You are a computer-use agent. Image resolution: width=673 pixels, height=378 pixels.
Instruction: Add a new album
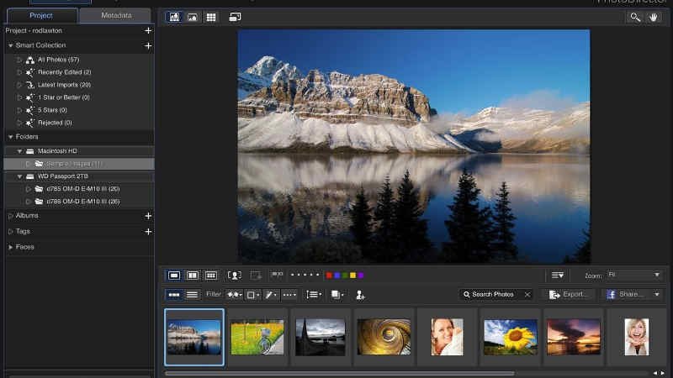[x=148, y=216]
